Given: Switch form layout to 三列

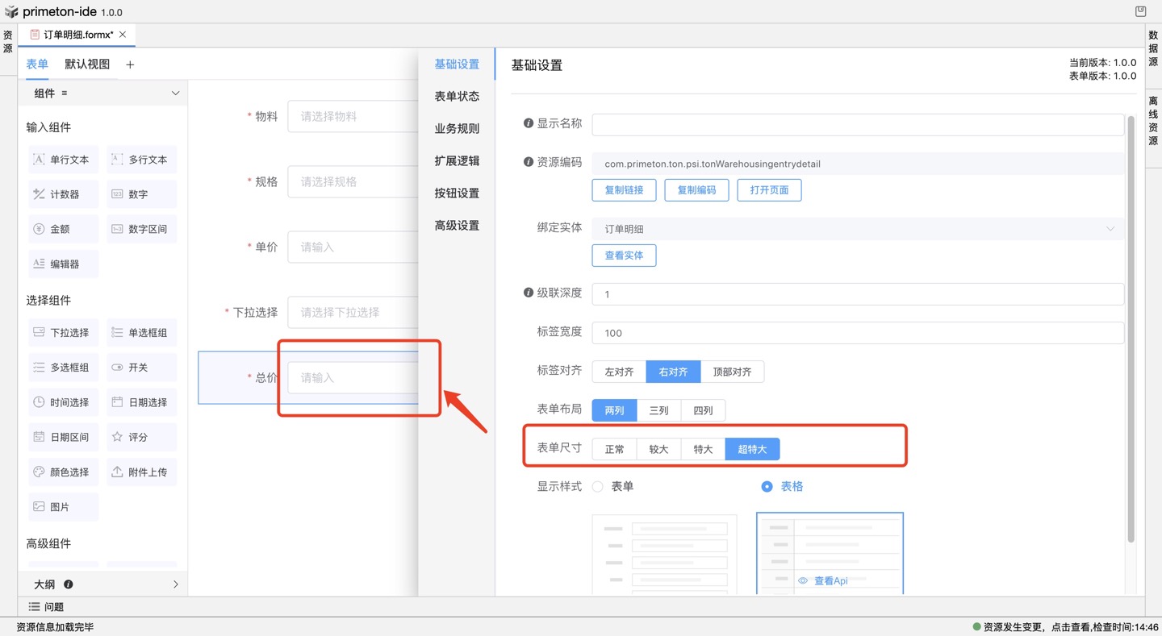Looking at the screenshot, I should tap(658, 409).
